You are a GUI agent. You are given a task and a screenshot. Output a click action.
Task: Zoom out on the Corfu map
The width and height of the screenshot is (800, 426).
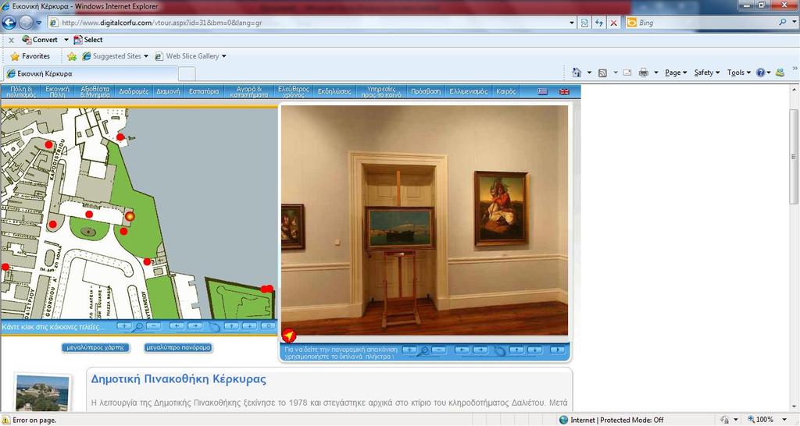click(154, 326)
